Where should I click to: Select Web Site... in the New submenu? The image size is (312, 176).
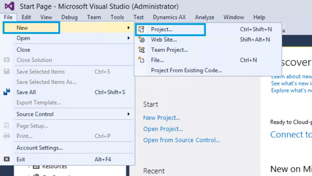tap(208, 40)
